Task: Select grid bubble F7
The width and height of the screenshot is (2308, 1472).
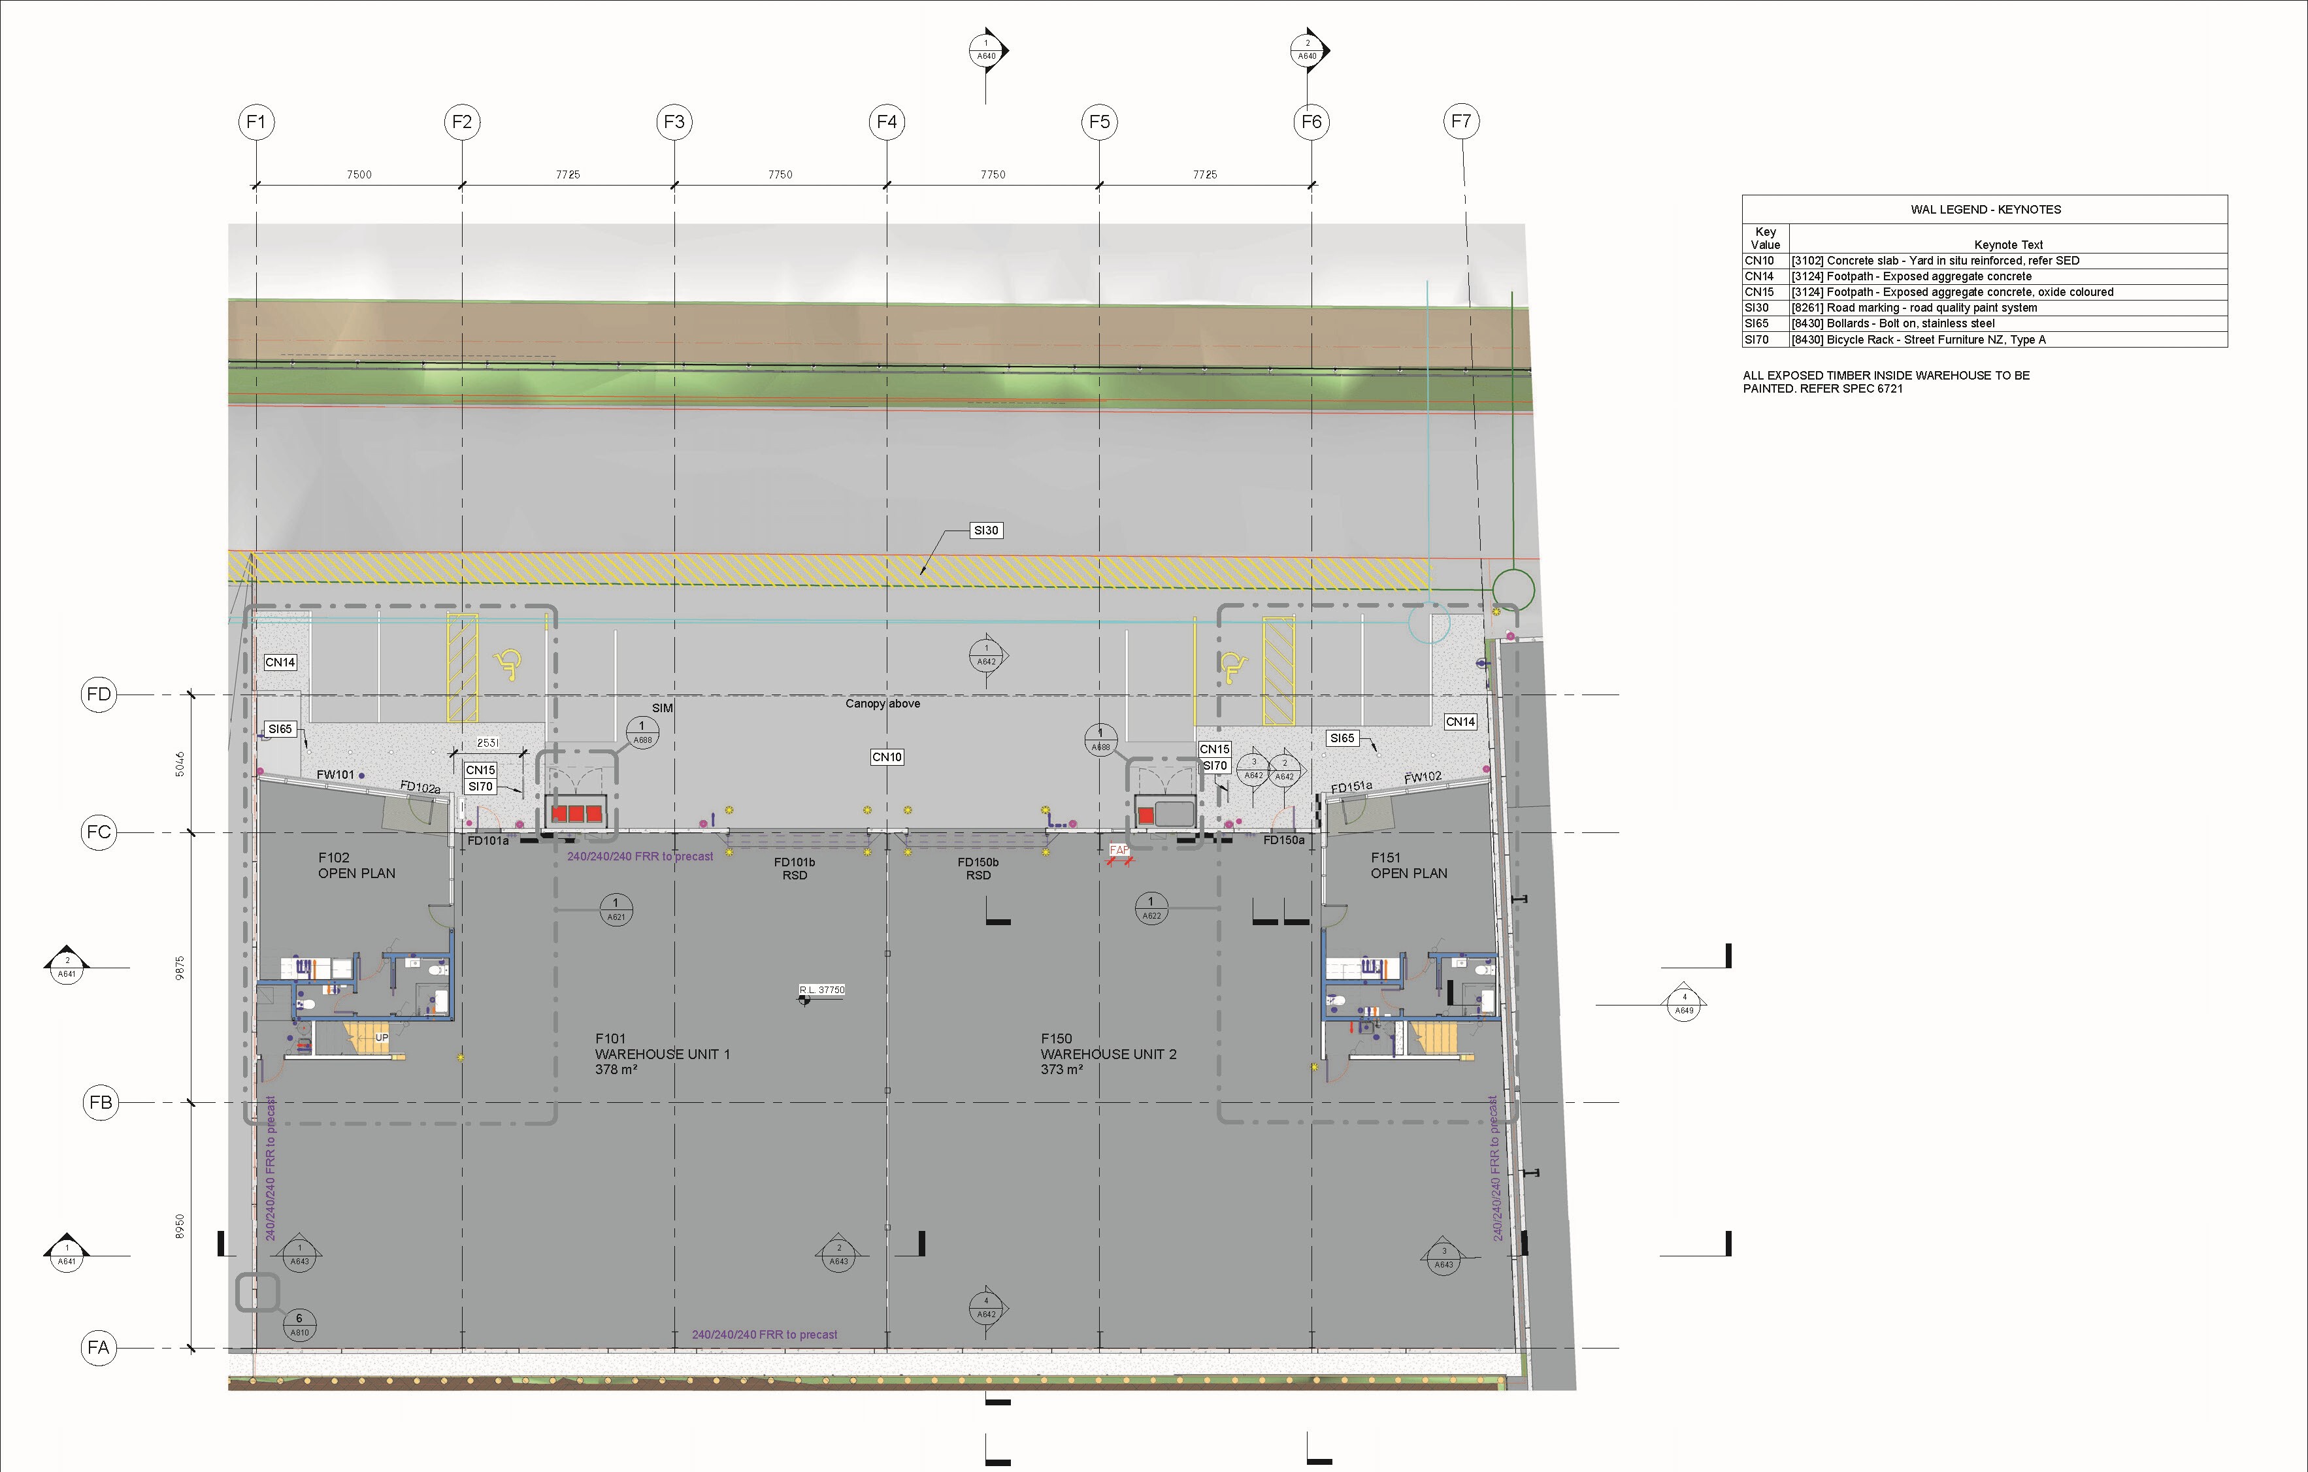Action: pyautogui.click(x=1460, y=121)
